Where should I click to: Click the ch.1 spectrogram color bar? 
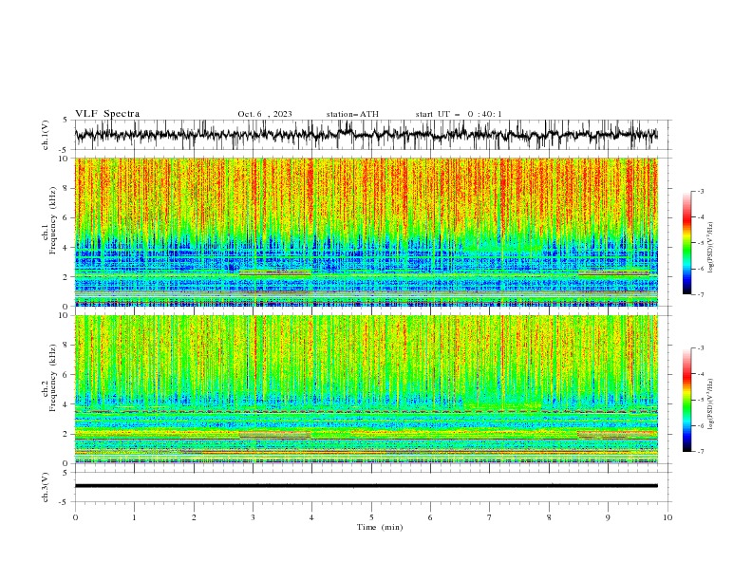pyautogui.click(x=687, y=243)
